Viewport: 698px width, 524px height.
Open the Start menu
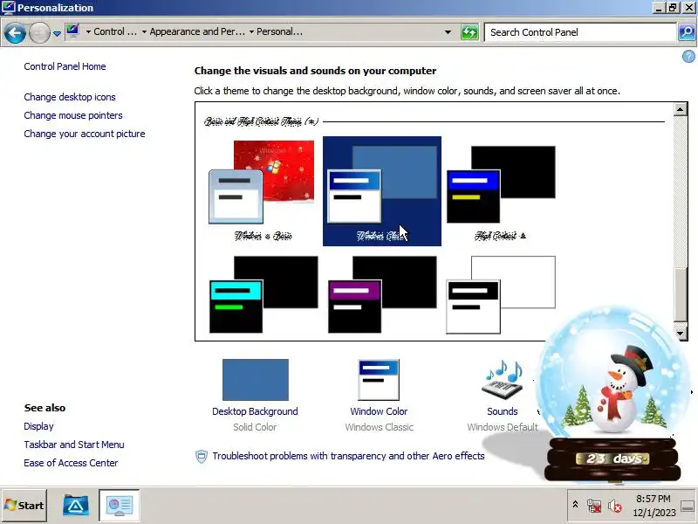(24, 506)
